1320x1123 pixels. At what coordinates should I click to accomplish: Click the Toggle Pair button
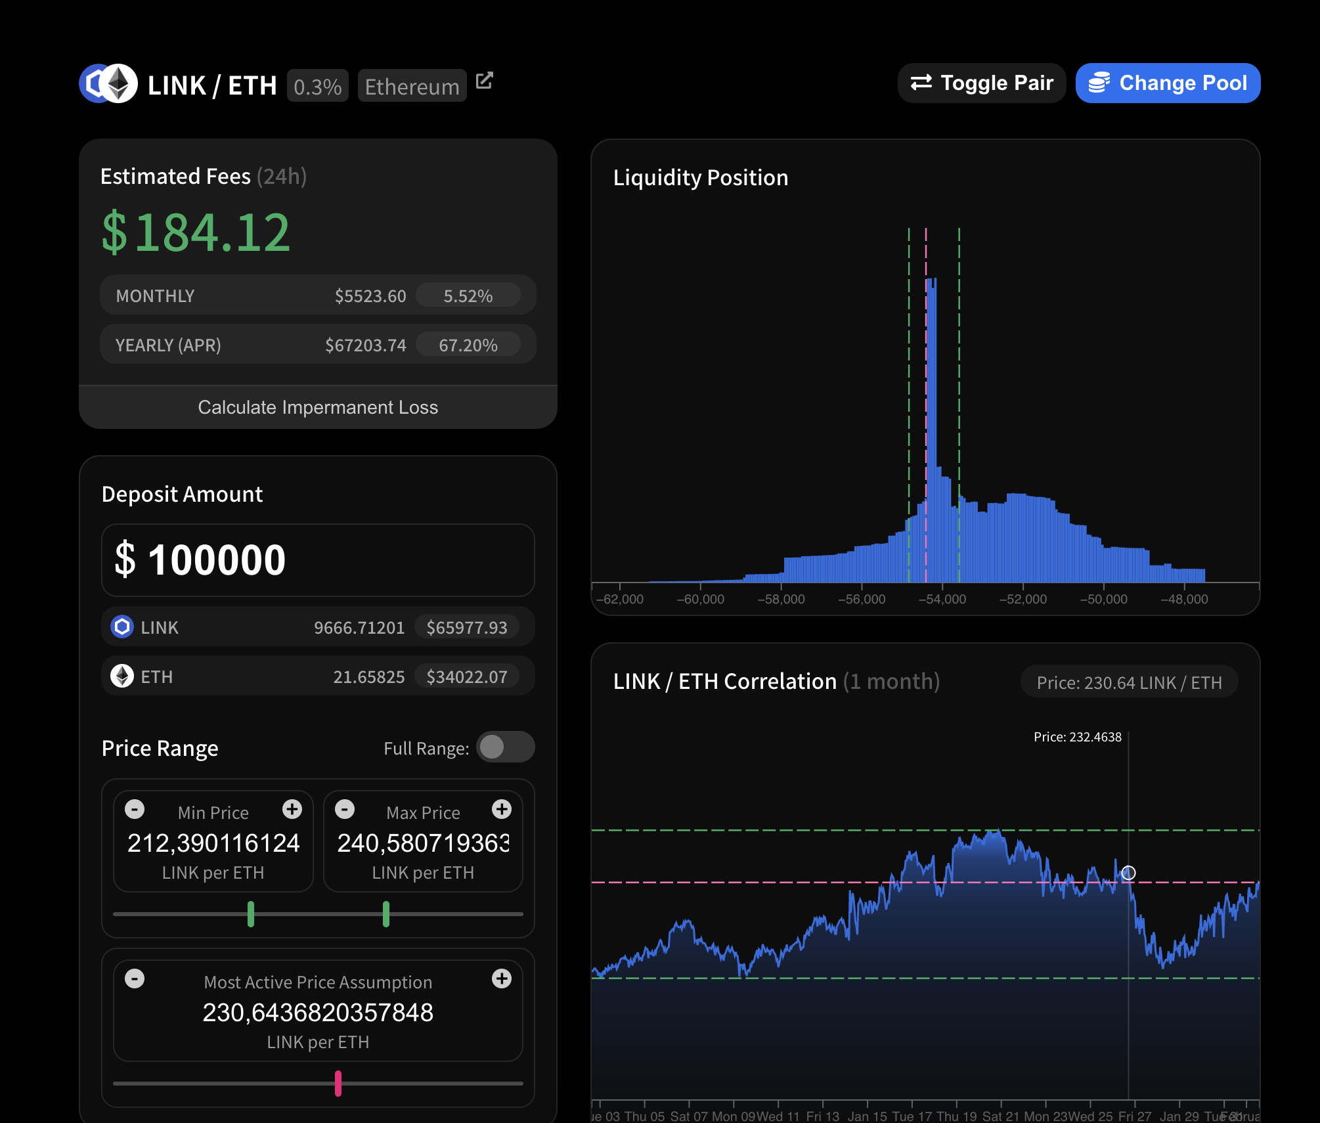click(x=982, y=83)
